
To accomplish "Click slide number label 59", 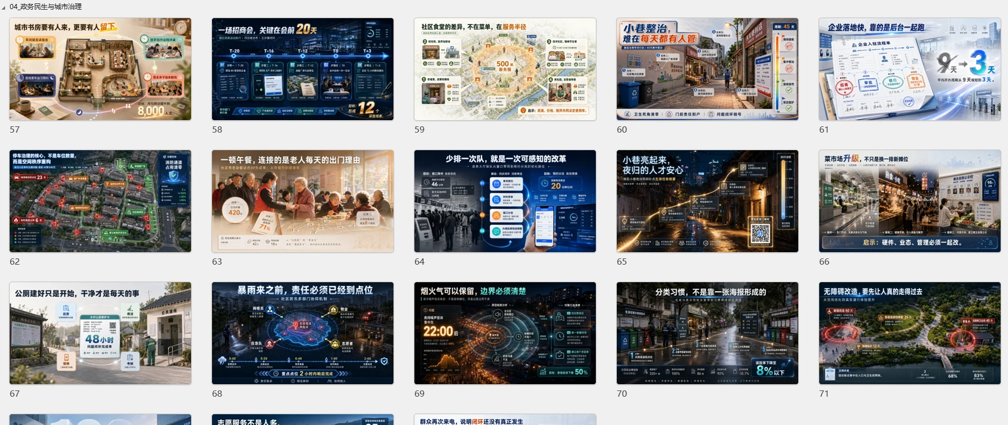I will [420, 130].
